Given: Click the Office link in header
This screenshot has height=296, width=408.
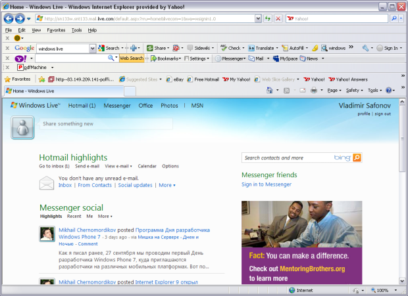Looking at the screenshot, I should 145,106.
